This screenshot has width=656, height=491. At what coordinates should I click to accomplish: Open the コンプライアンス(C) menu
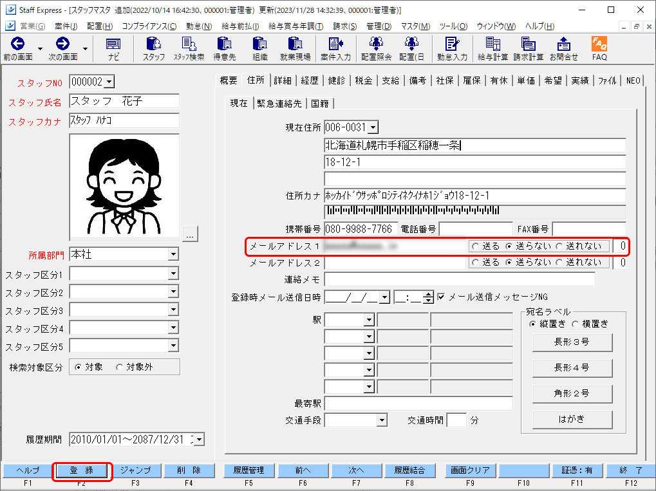tap(149, 26)
